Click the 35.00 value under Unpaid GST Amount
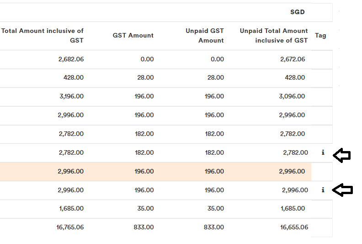 point(216,208)
